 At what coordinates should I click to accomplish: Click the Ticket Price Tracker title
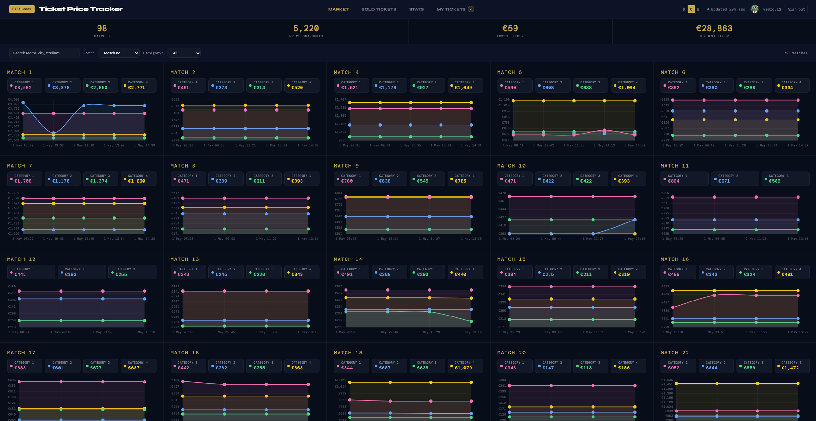[x=81, y=9]
